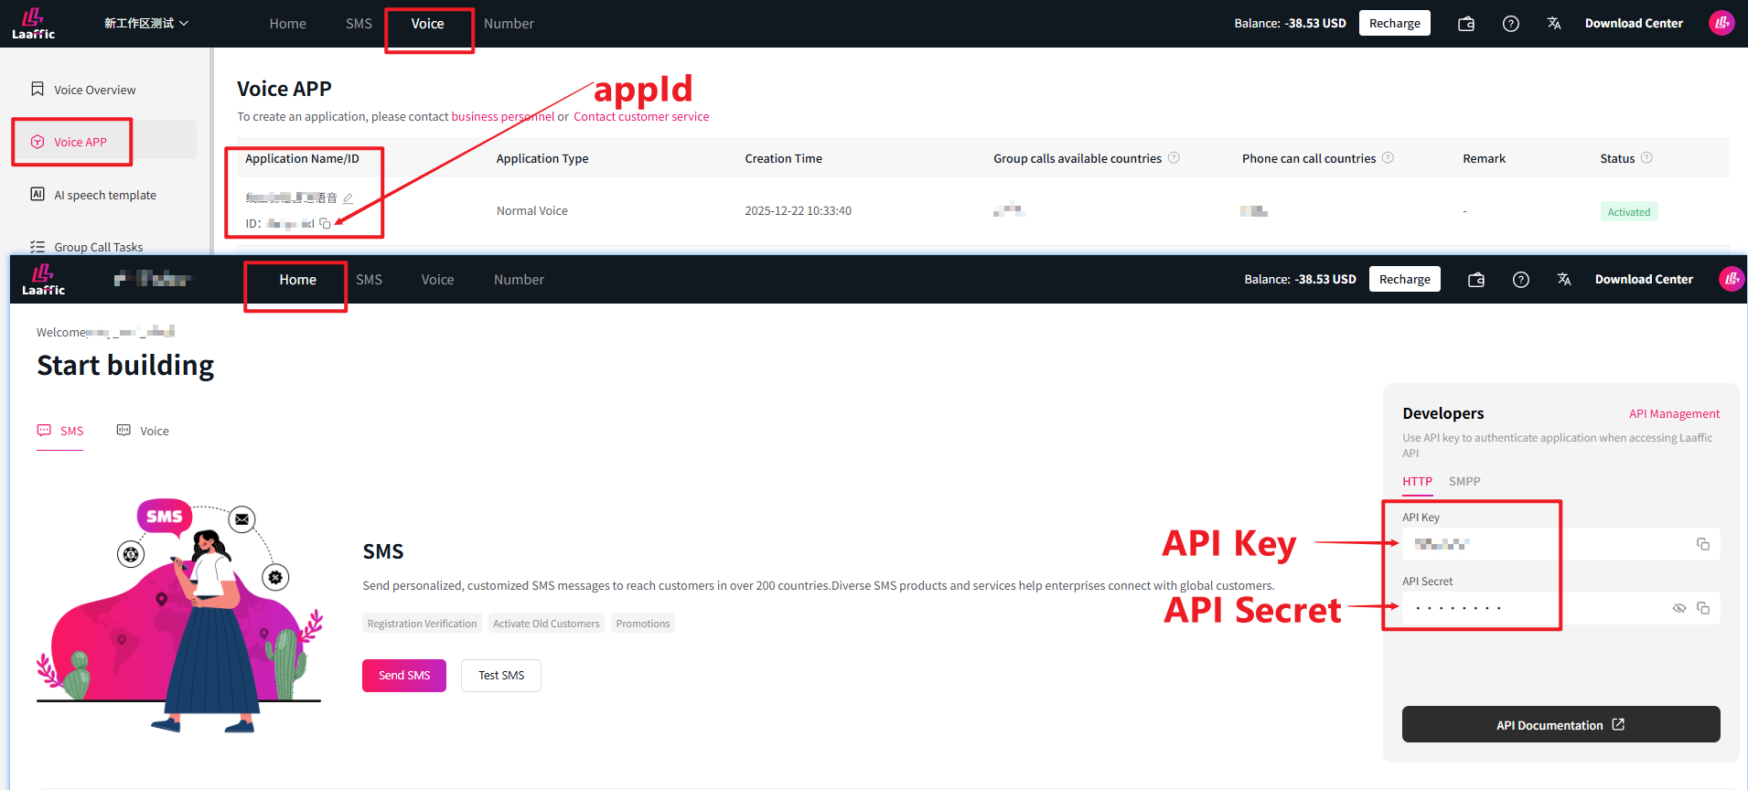Copy the API Secret value
The image size is (1748, 790).
1702,608
